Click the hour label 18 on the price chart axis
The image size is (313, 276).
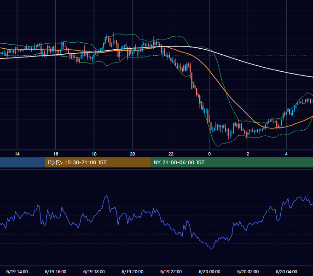[94, 154]
